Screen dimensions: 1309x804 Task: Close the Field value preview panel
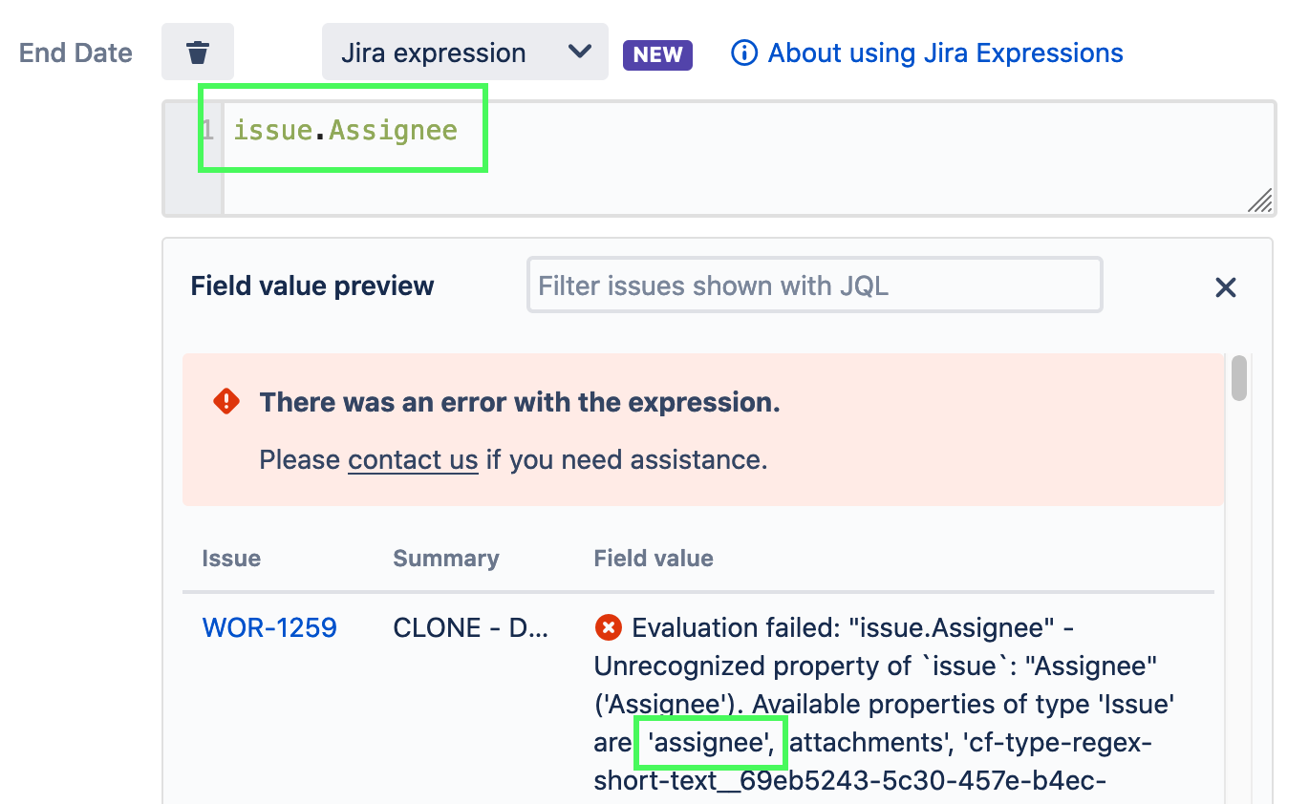[x=1226, y=286]
